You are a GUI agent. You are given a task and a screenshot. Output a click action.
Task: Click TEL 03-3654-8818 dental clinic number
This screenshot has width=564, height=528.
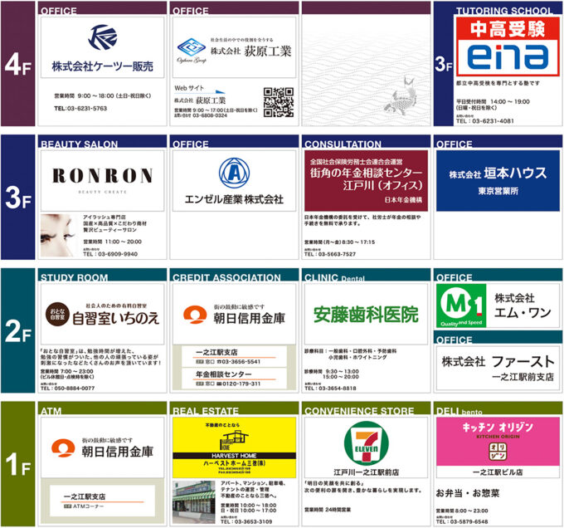pos(330,388)
